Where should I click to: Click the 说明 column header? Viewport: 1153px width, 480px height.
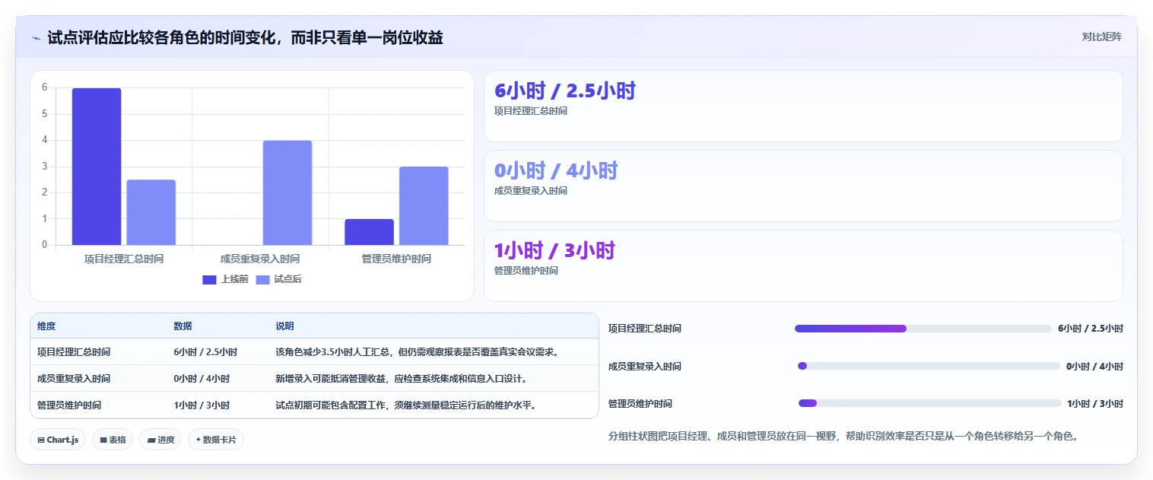[284, 326]
